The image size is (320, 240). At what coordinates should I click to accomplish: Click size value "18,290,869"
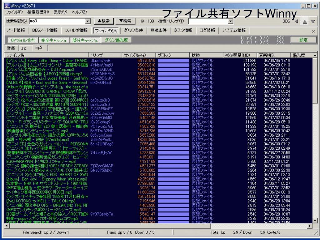(146, 140)
